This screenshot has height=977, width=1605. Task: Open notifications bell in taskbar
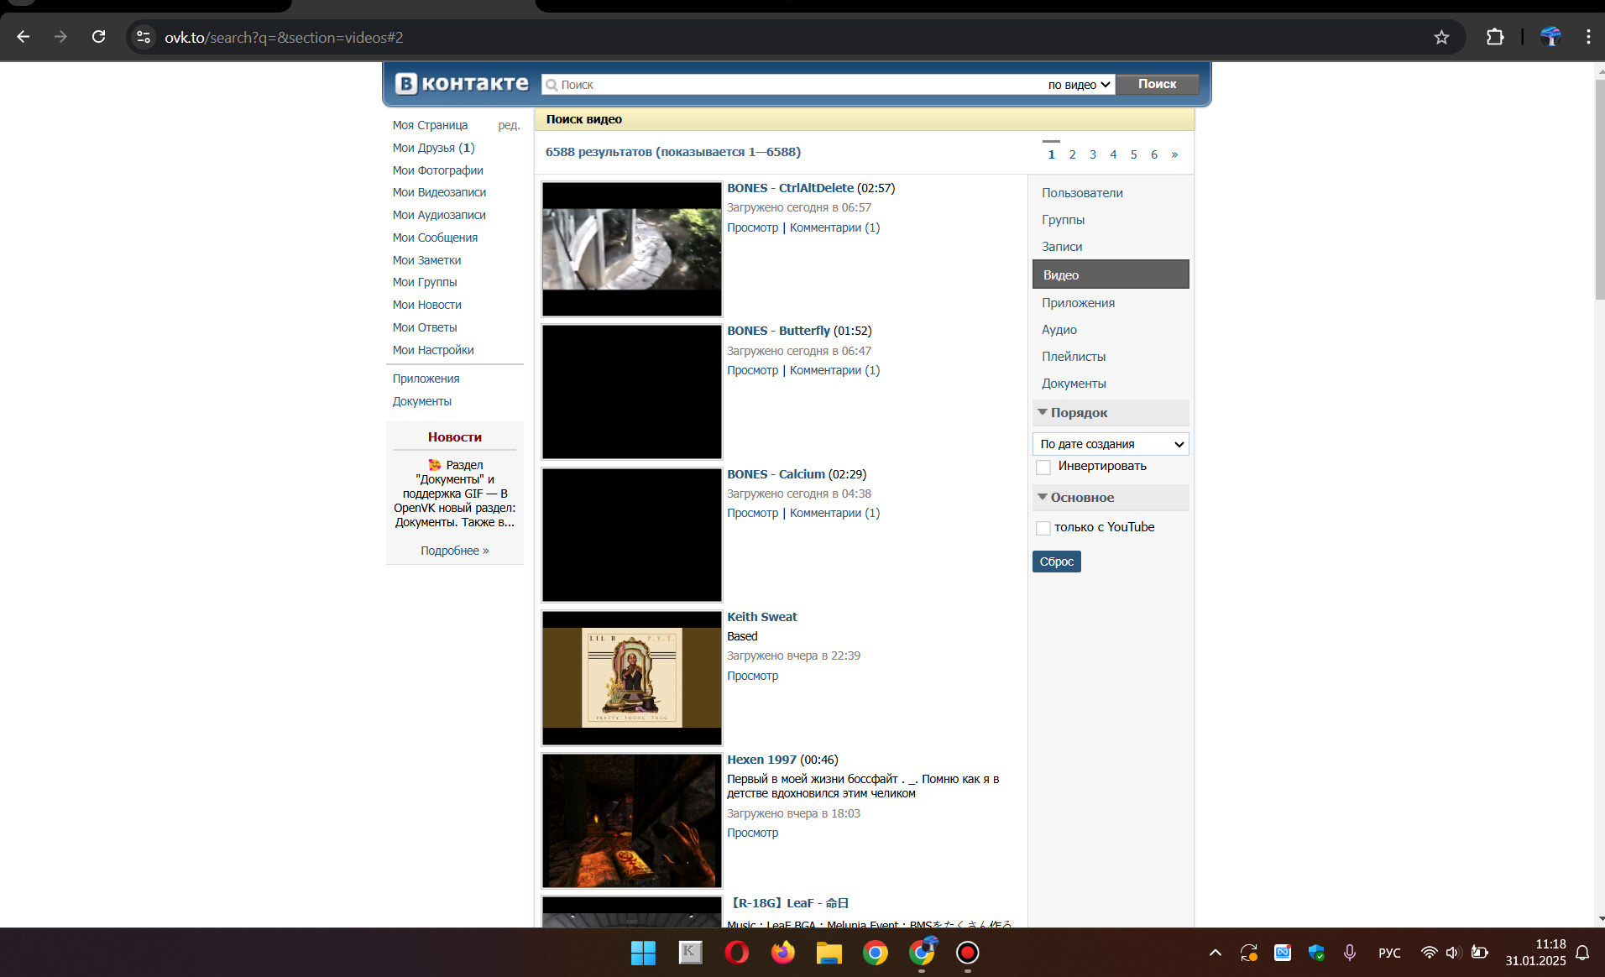(1582, 953)
